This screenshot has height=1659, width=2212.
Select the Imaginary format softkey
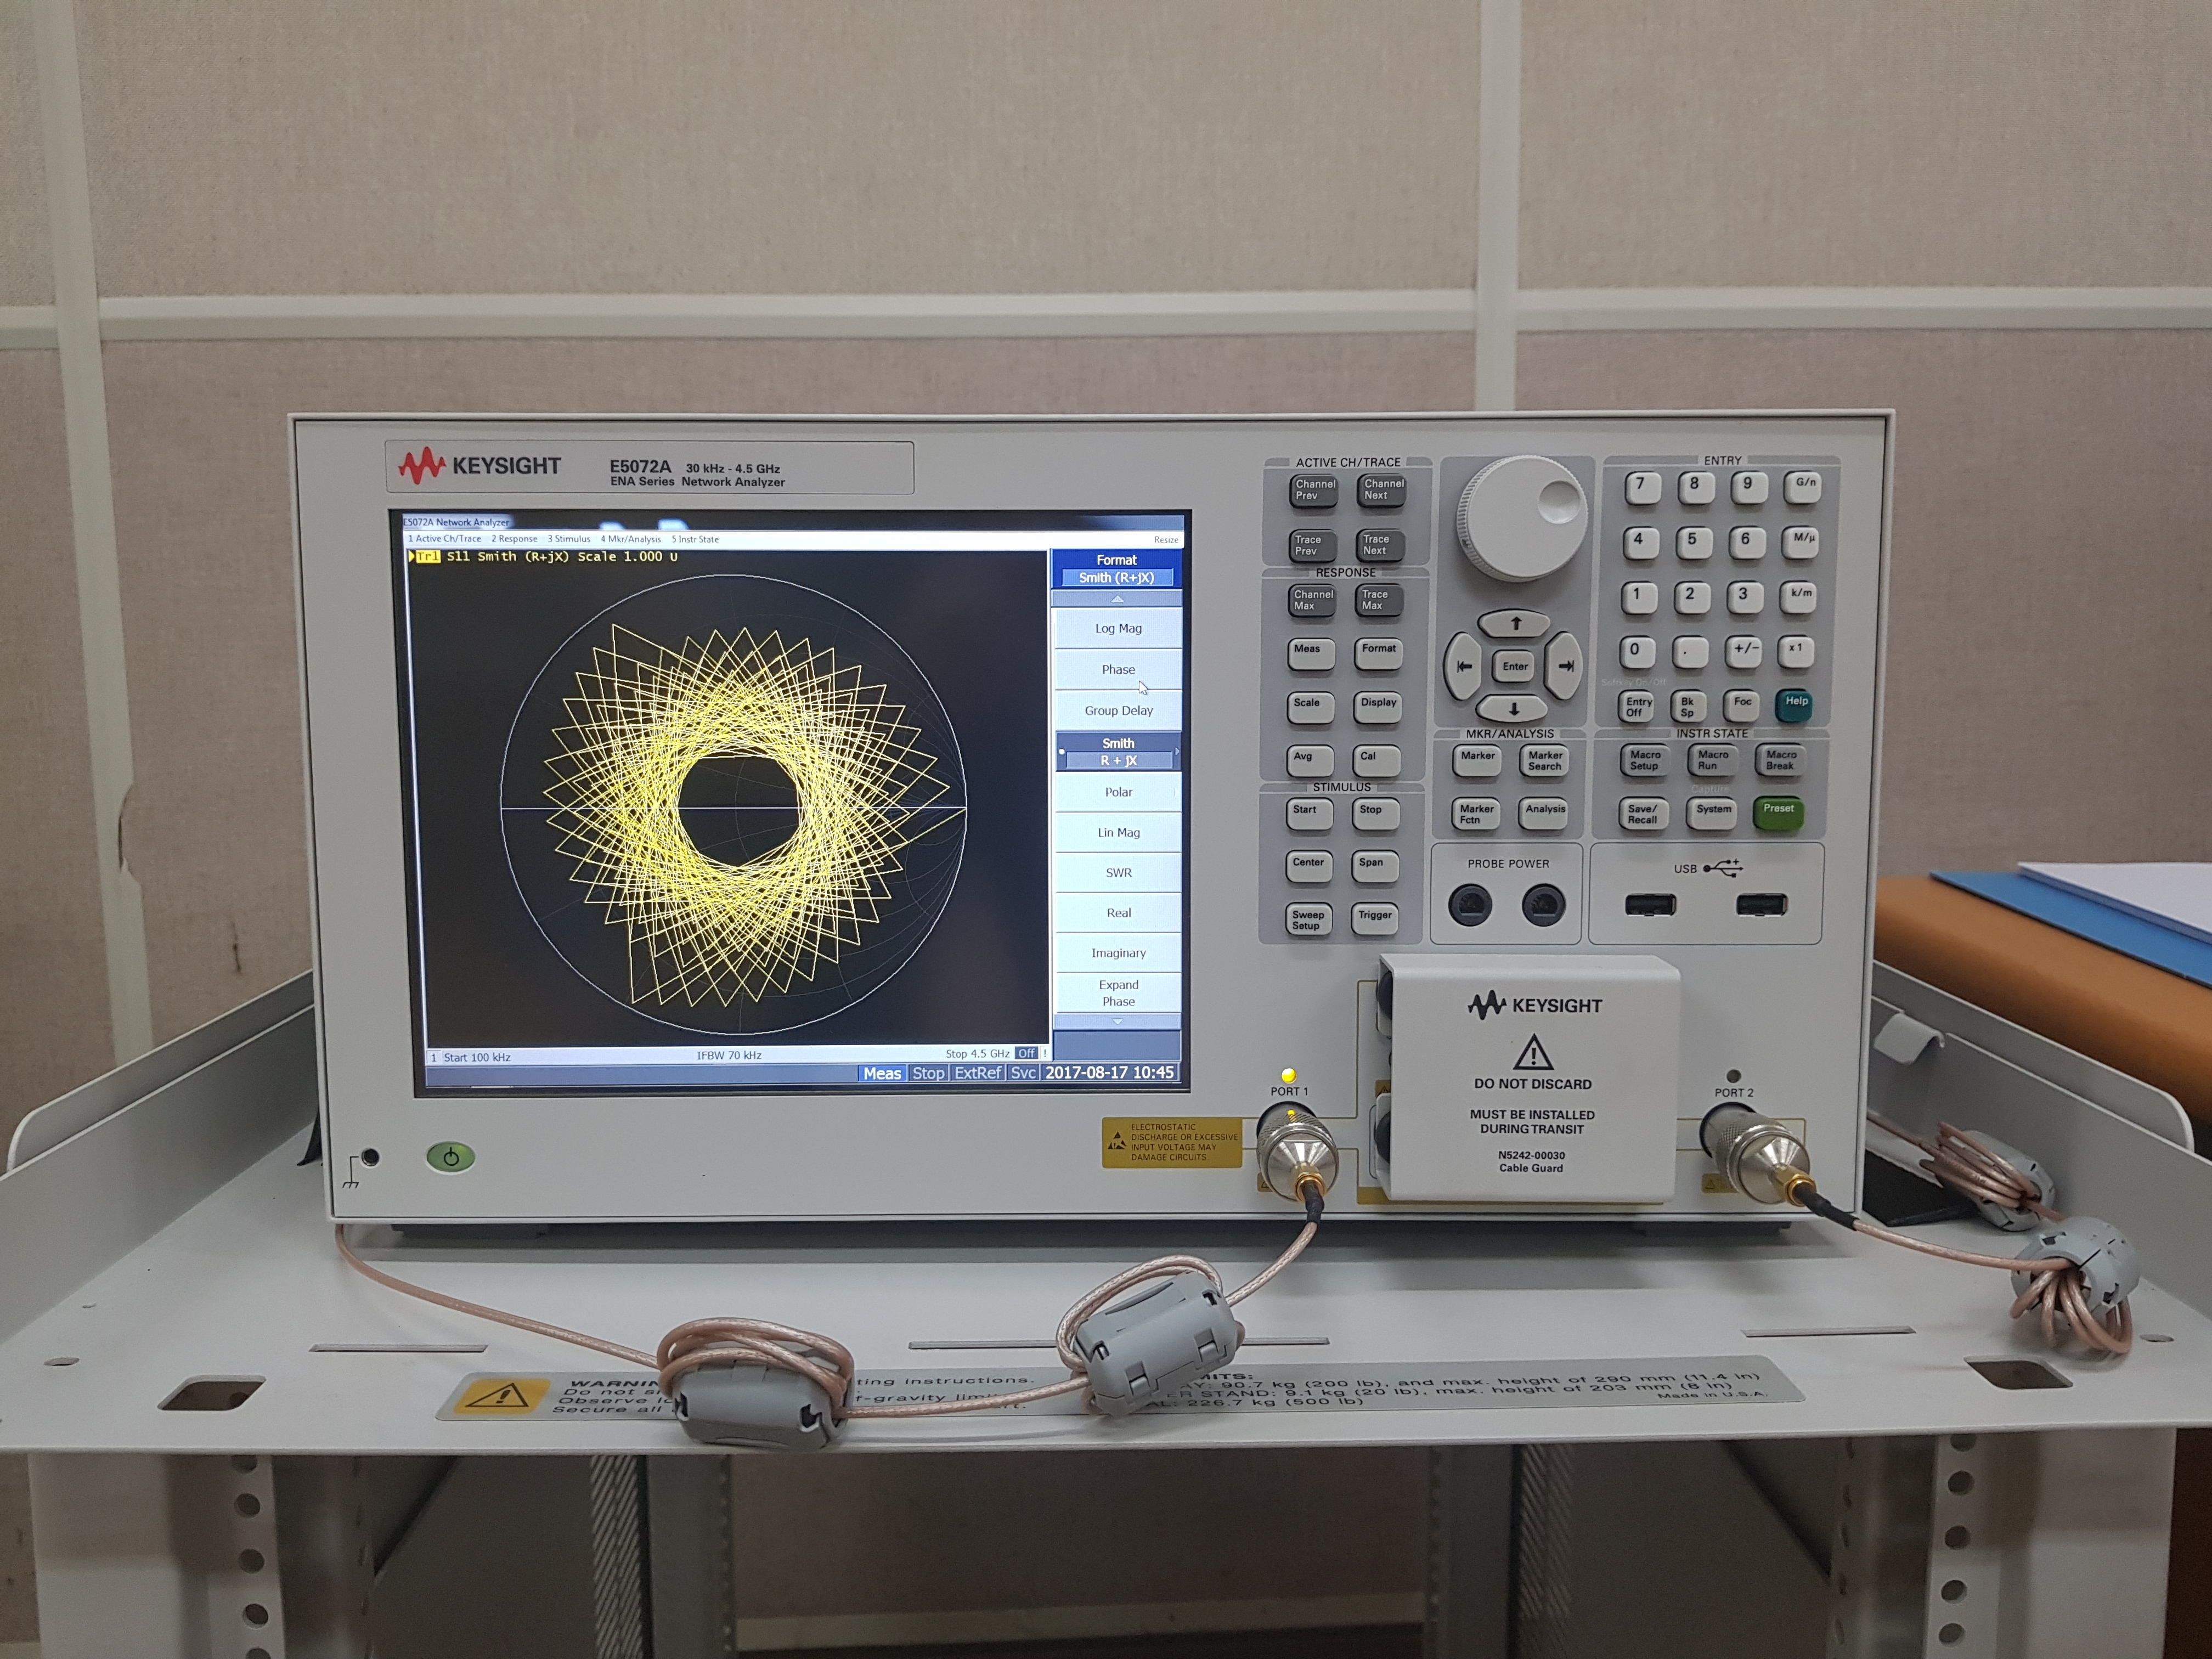click(1118, 952)
